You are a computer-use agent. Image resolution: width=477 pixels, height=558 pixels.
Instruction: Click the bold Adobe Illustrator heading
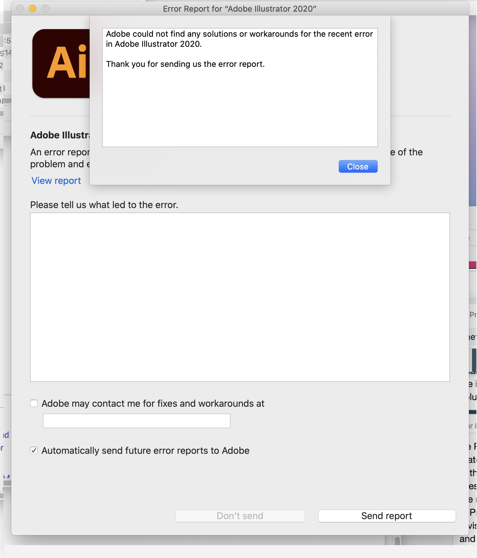tap(60, 135)
